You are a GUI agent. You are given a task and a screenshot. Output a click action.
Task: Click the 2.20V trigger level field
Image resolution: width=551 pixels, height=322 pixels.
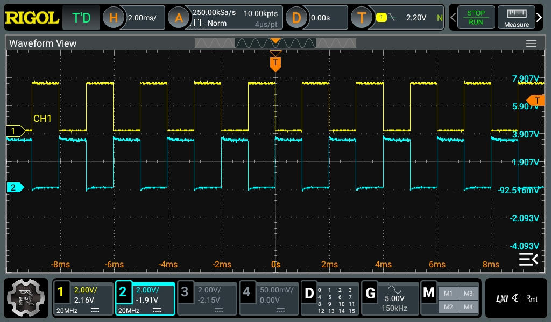(415, 18)
